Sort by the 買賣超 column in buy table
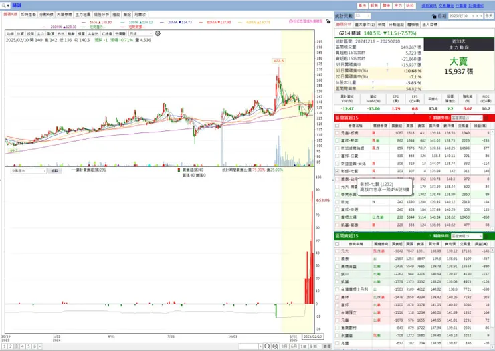This screenshot has height=351, width=495. [x=397, y=126]
